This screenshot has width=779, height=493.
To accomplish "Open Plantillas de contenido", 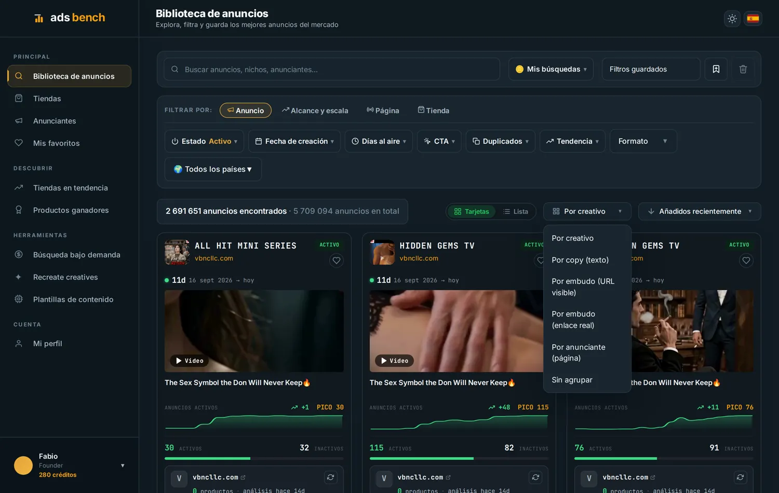I will point(69,299).
